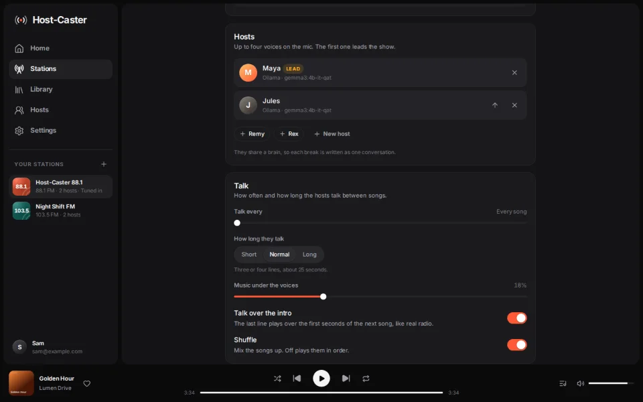This screenshot has height=402, width=643.
Task: Click Maya's orange avatar
Action: tap(248, 72)
